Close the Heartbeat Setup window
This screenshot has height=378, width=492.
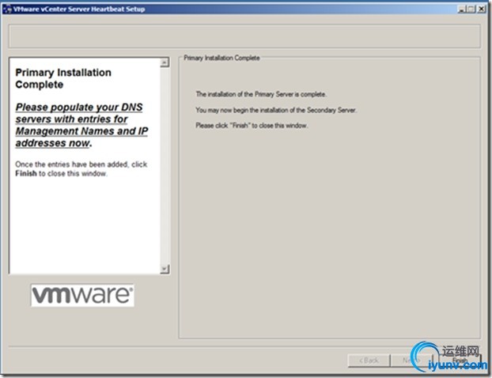point(482,9)
